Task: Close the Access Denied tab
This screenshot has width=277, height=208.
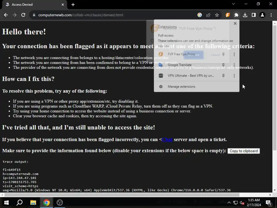Action: point(63,5)
